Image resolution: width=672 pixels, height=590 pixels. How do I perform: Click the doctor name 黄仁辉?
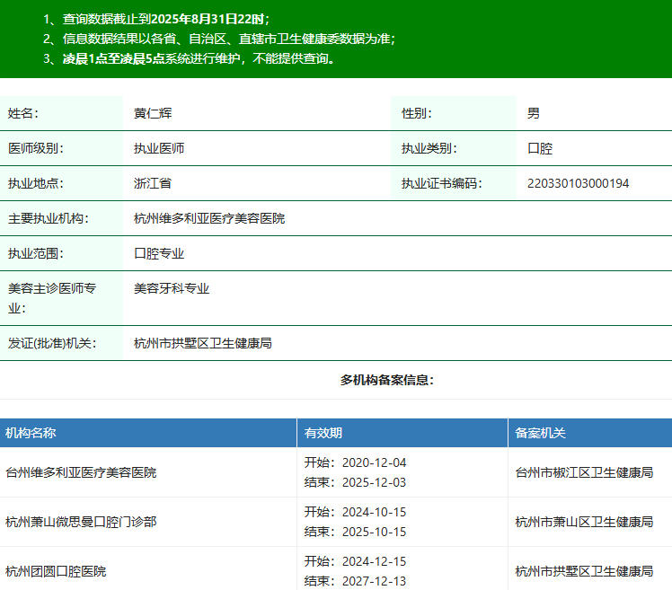click(x=154, y=113)
